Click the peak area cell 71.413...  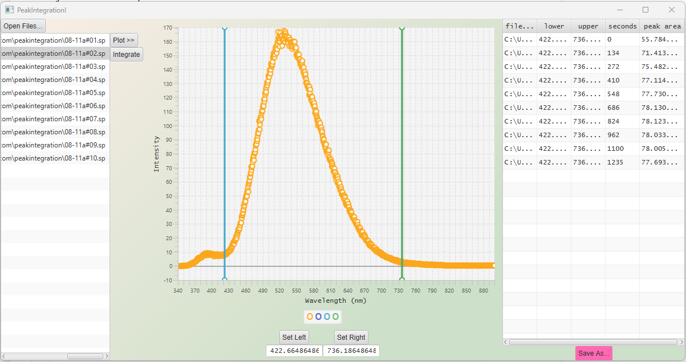click(x=662, y=53)
